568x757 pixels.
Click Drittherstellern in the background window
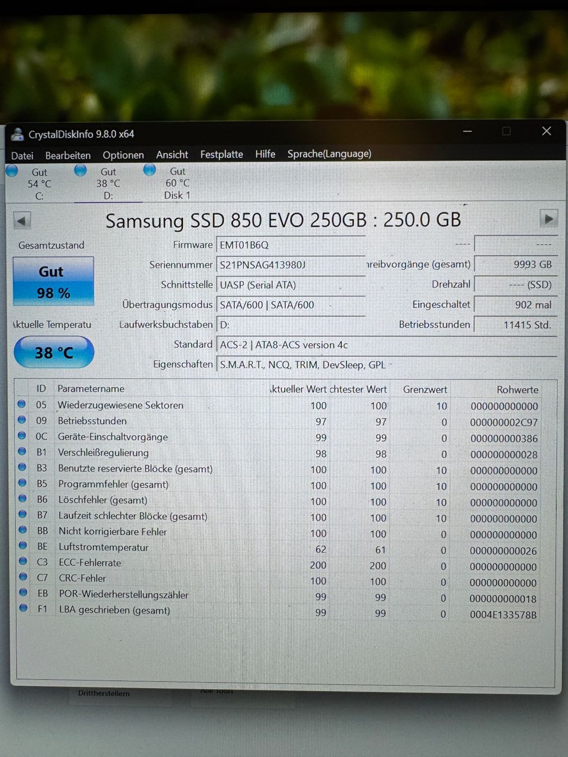(x=104, y=693)
